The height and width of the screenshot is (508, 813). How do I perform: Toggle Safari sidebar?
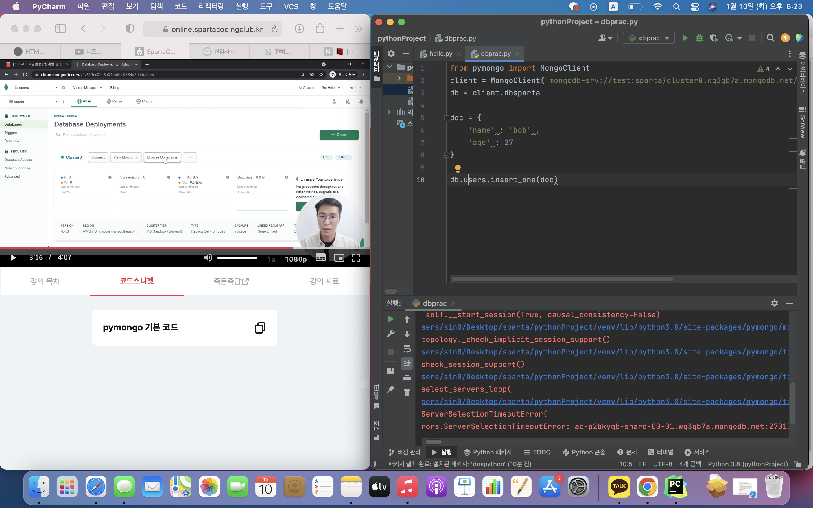pos(60,29)
